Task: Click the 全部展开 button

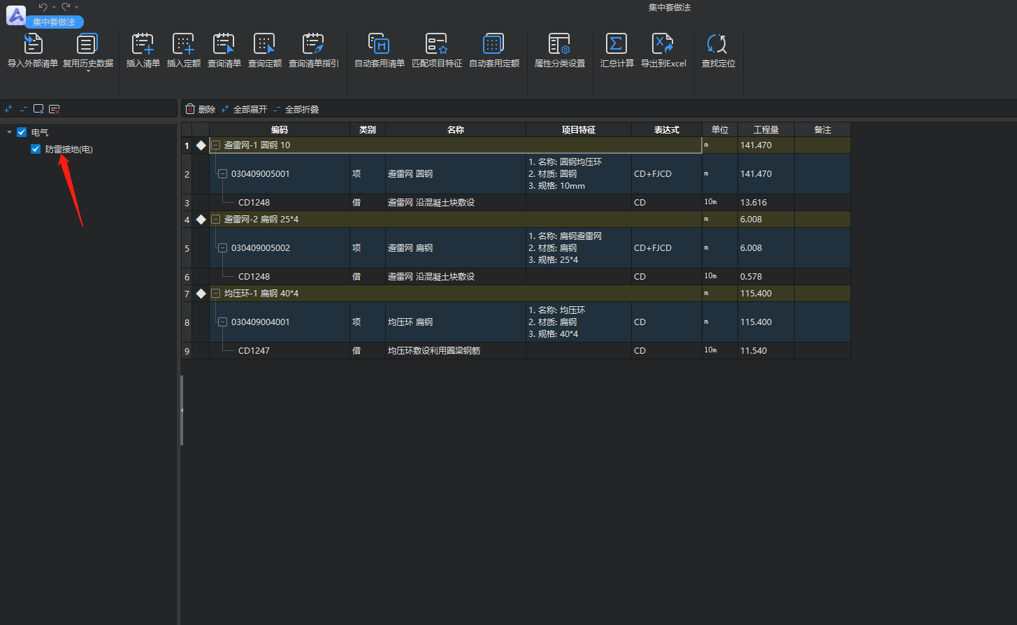Action: coord(244,109)
